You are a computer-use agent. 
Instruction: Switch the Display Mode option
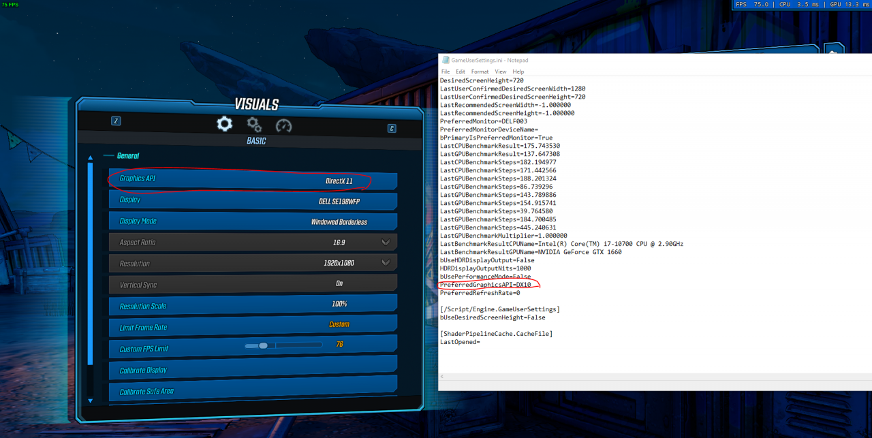click(252, 221)
